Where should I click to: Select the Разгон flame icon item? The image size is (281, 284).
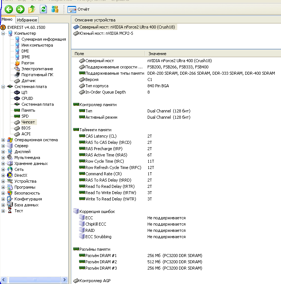coord(17,63)
